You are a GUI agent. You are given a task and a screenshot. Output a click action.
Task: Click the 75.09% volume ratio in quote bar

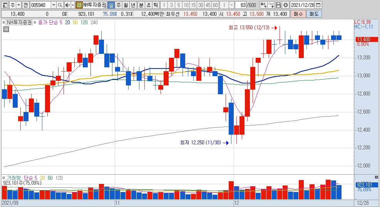[110, 14]
